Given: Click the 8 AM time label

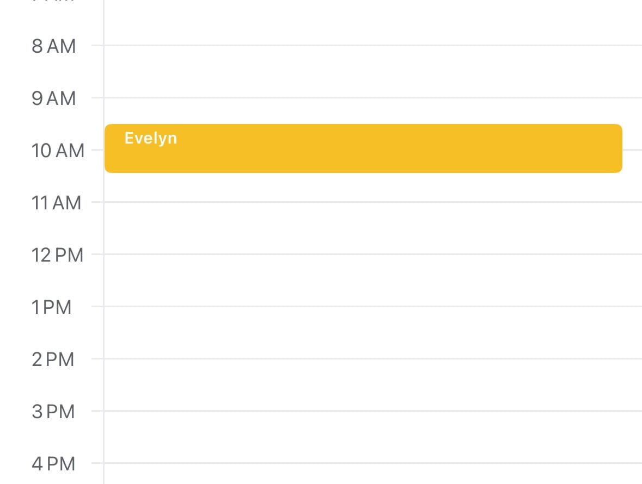Looking at the screenshot, I should coord(54,46).
